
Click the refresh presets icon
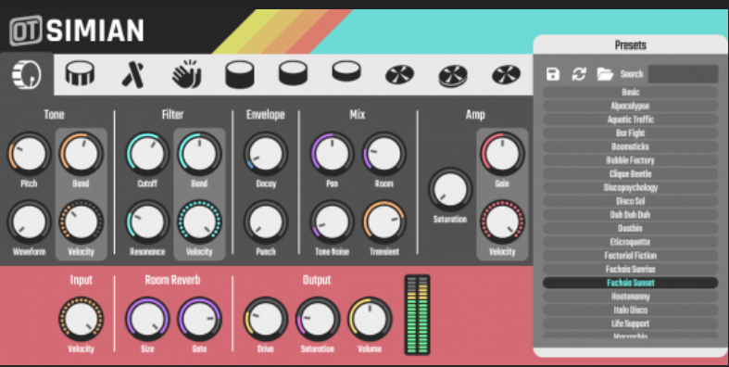tap(579, 74)
